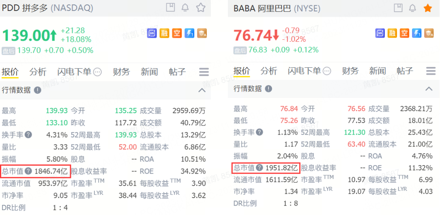Open 闪电下单 tab in BABA panel

pyautogui.click(x=305, y=71)
